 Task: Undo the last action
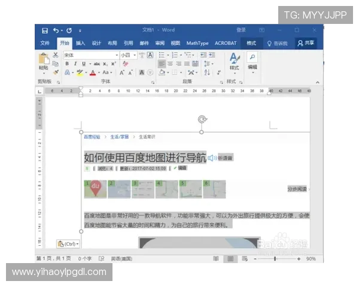click(56, 30)
